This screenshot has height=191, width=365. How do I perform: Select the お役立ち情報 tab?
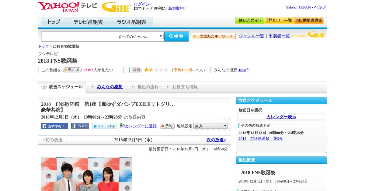181,87
